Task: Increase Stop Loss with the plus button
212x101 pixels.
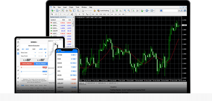Action: (46, 52)
